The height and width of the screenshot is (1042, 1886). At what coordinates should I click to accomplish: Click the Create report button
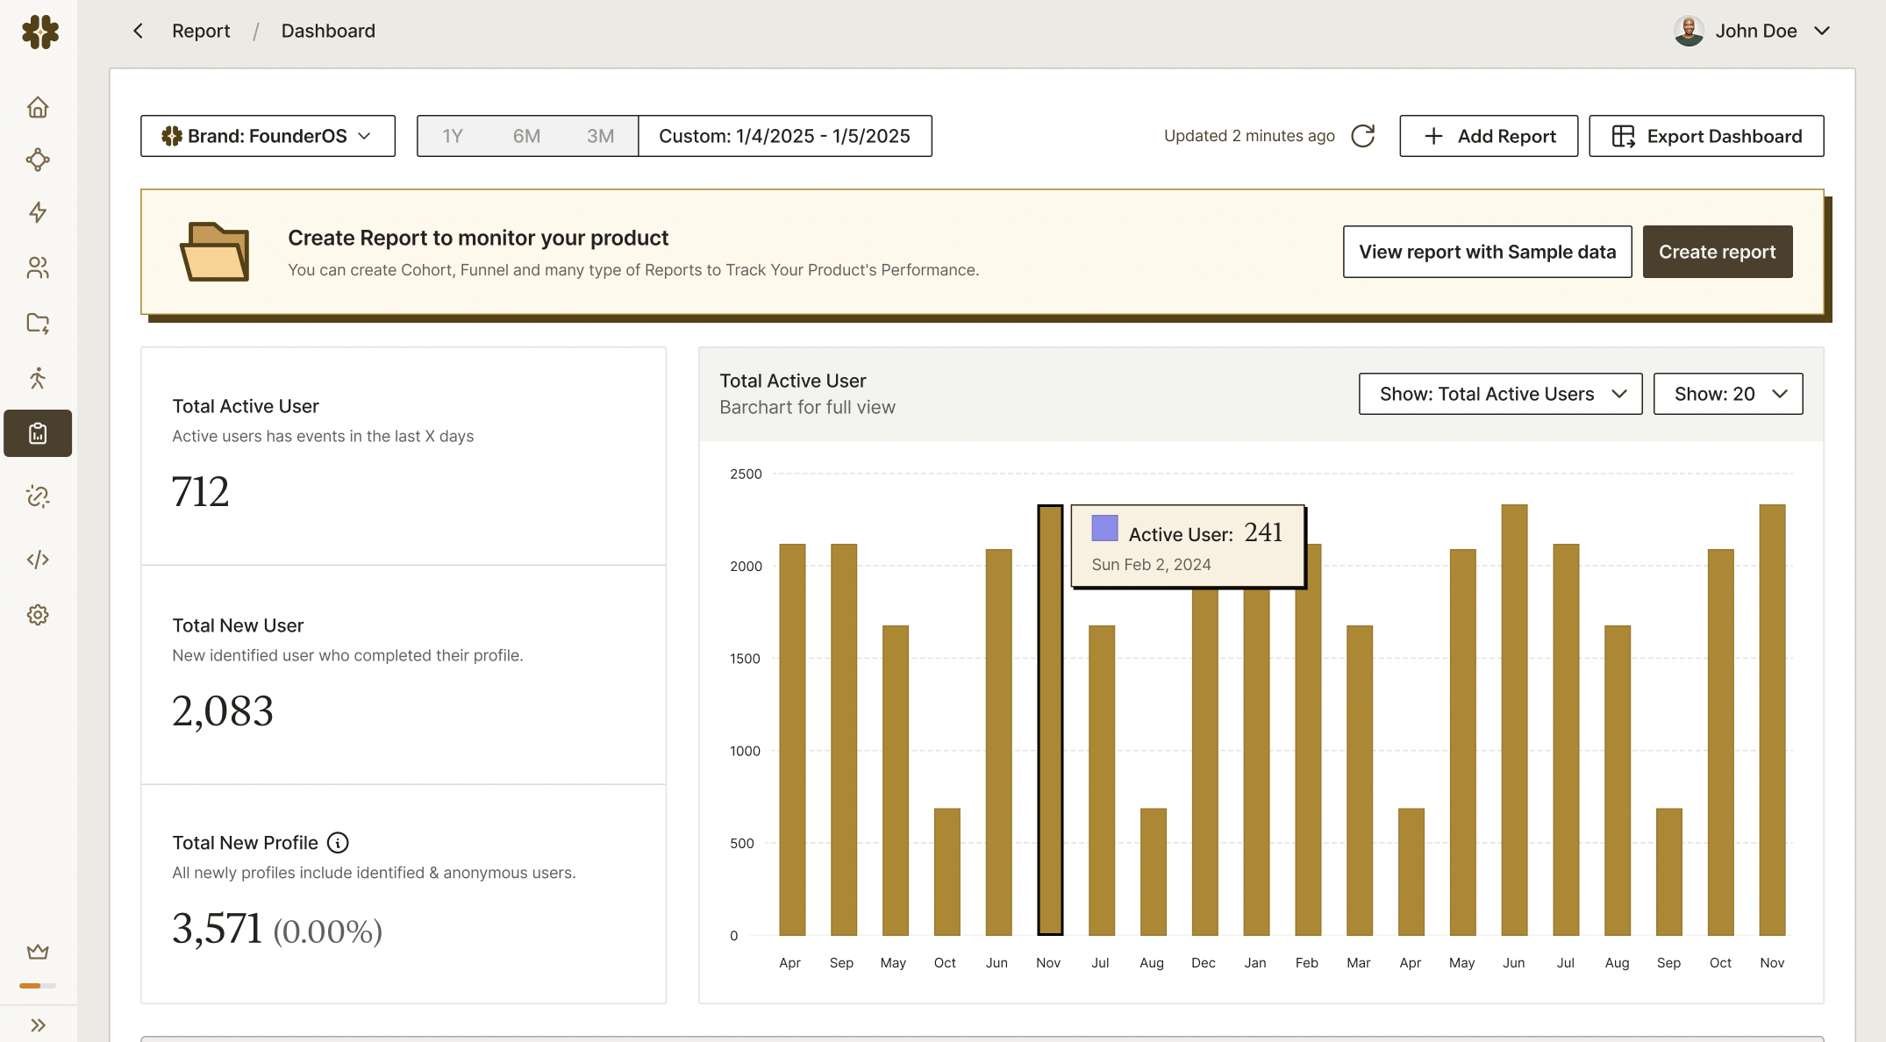[1717, 252]
